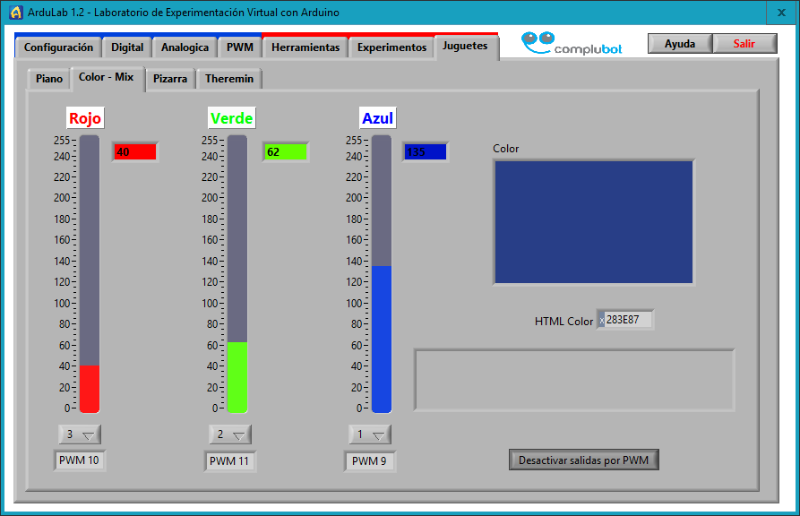Click the red value field showing 40

[134, 152]
